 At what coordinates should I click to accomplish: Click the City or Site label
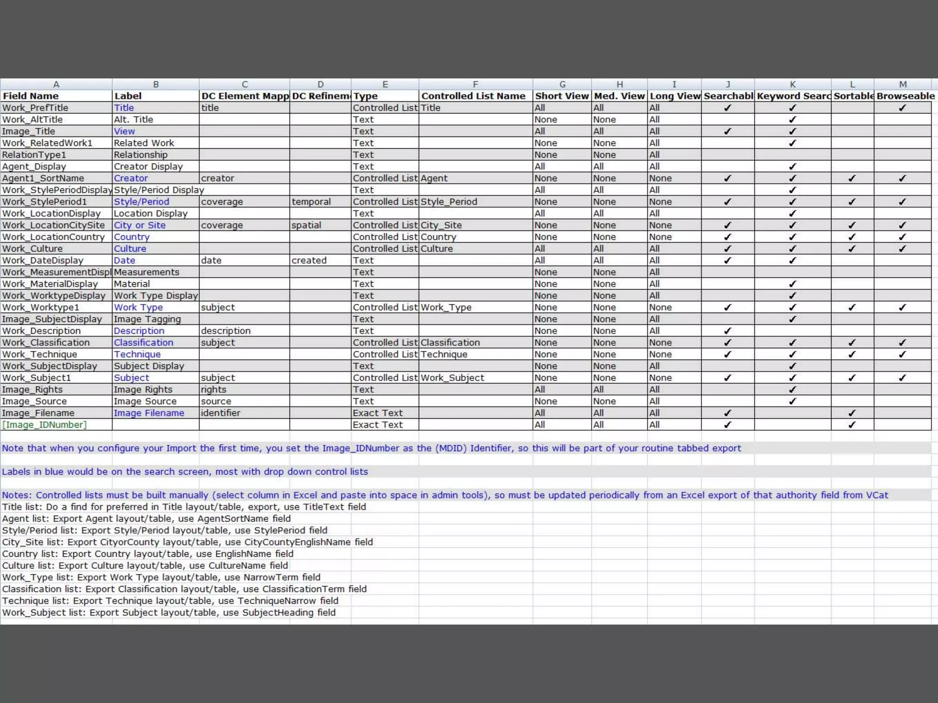pyautogui.click(x=140, y=225)
